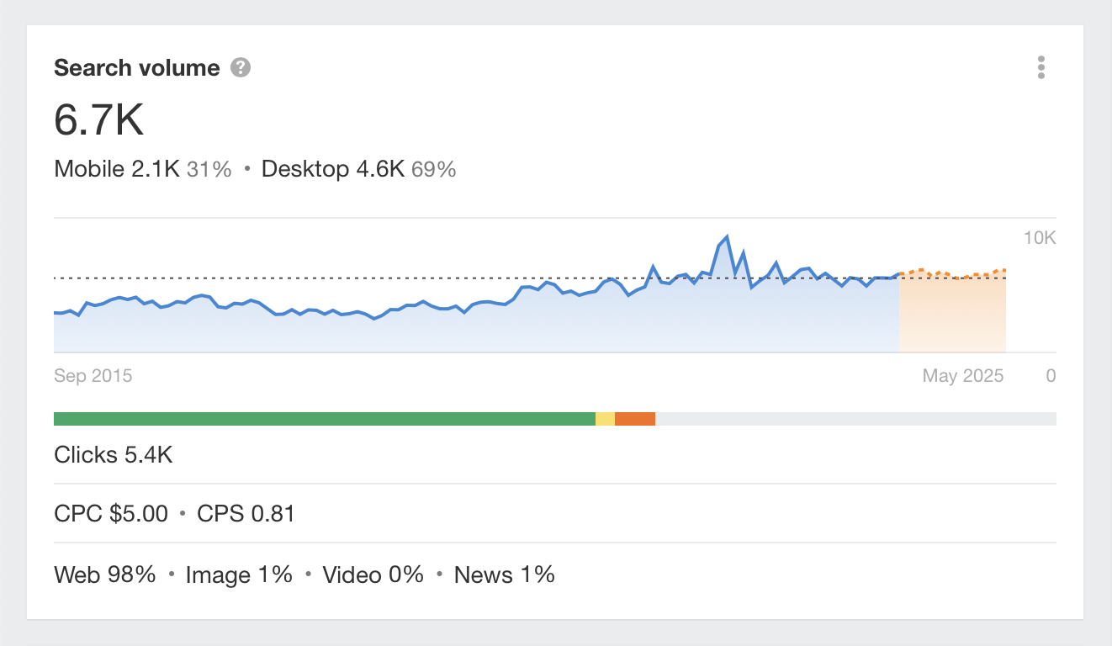Expand details for Clicks 5.4K
This screenshot has height=646, width=1112.
(x=113, y=455)
